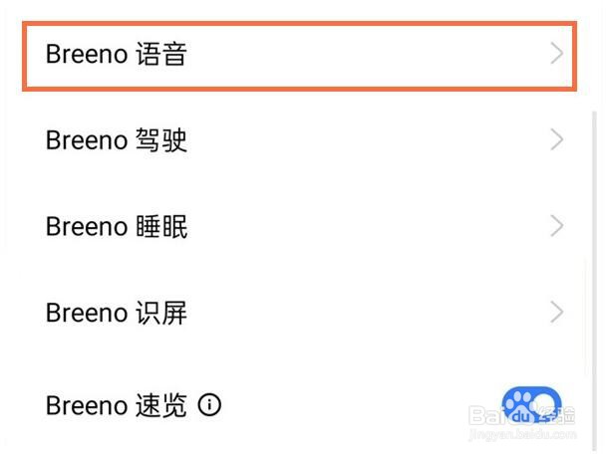This screenshot has height=456, width=611.
Task: Click the Baidu 经验 watermark text
Action: pyautogui.click(x=522, y=415)
